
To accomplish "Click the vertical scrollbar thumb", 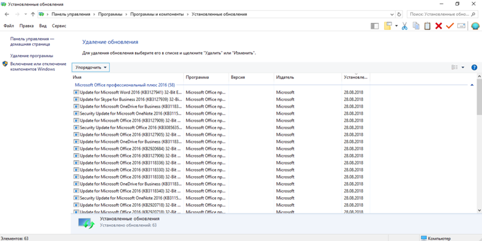I will pos(479,96).
